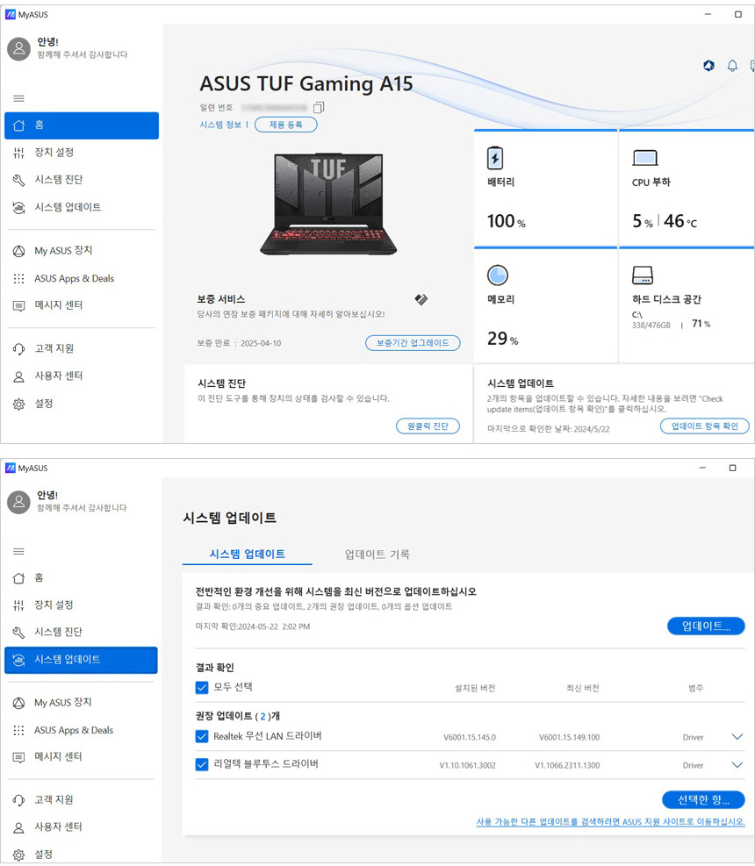This screenshot has width=755, height=866.
Task: Start 원클릭 진단 button
Action: [x=428, y=426]
